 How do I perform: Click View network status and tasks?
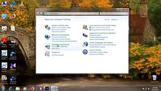[61, 39]
